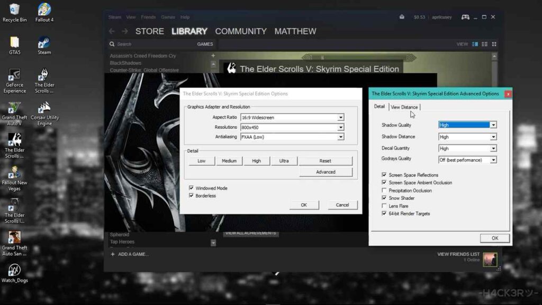Viewport: 542px width, 305px height.
Task: Click Cancel in the Skyrim Options dialog
Action: tap(342, 205)
